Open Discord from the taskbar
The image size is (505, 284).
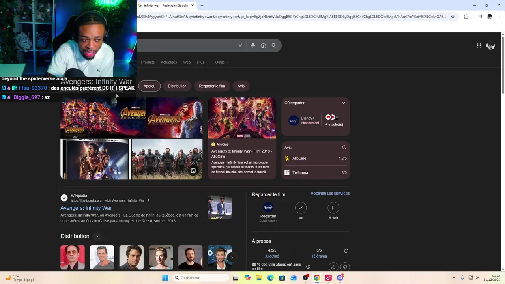pyautogui.click(x=340, y=278)
